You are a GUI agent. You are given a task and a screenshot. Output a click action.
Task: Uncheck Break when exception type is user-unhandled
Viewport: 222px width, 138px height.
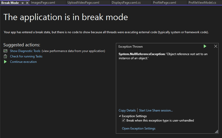click(124, 120)
